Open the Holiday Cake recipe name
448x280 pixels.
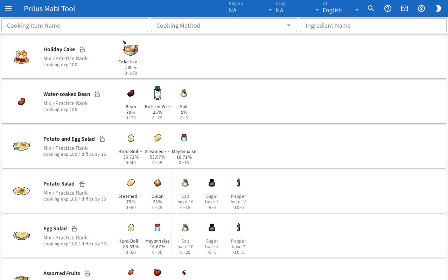pos(59,49)
